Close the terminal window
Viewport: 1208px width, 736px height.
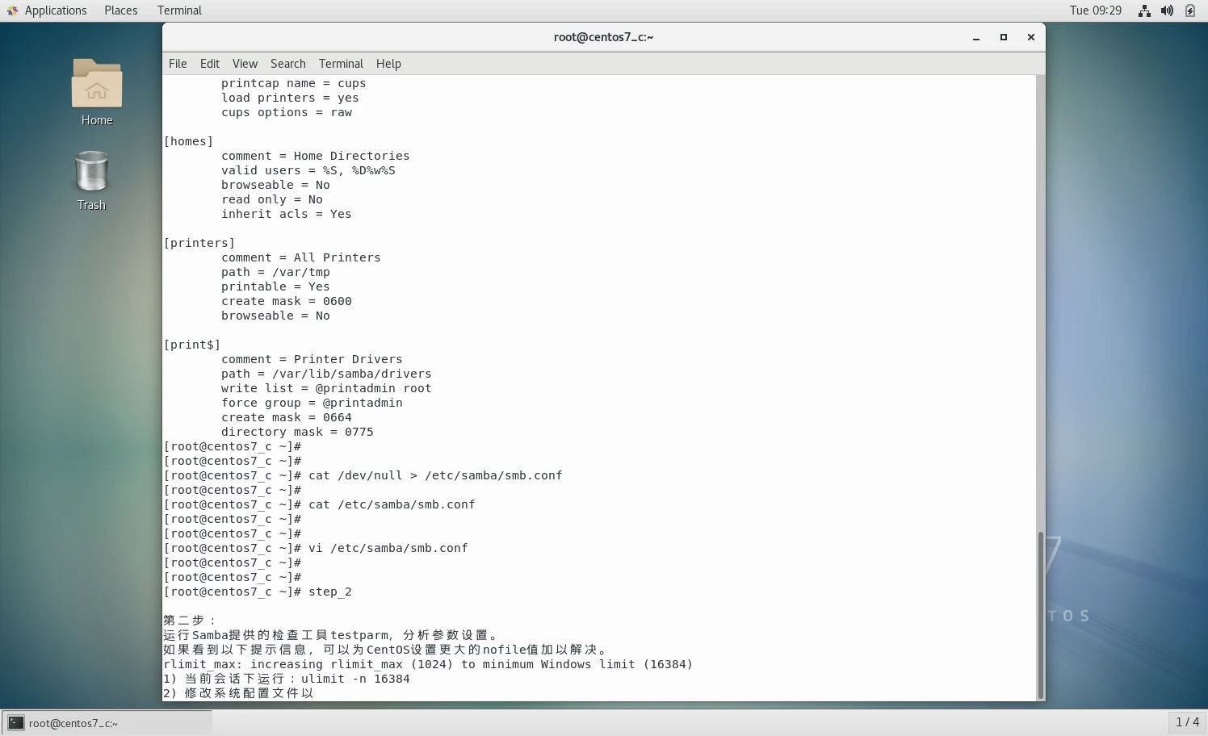tap(1031, 37)
